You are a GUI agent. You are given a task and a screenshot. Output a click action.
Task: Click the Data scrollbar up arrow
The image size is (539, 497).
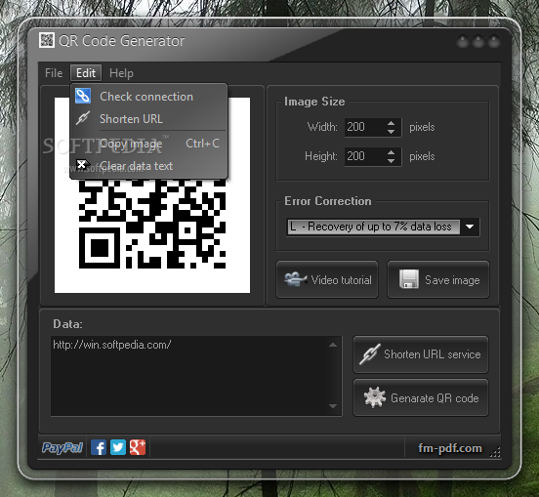coord(333,345)
